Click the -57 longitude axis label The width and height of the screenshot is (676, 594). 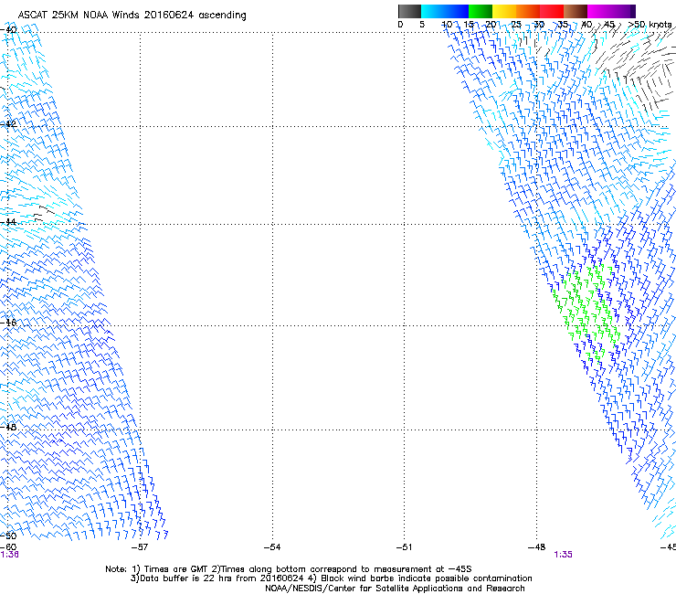140,547
